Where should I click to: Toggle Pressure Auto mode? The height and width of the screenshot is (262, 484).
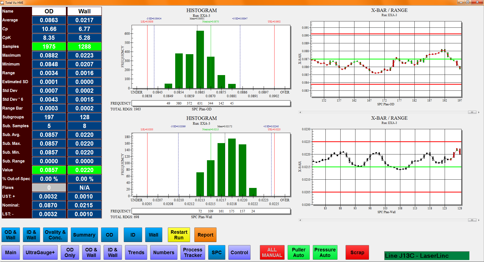325,252
